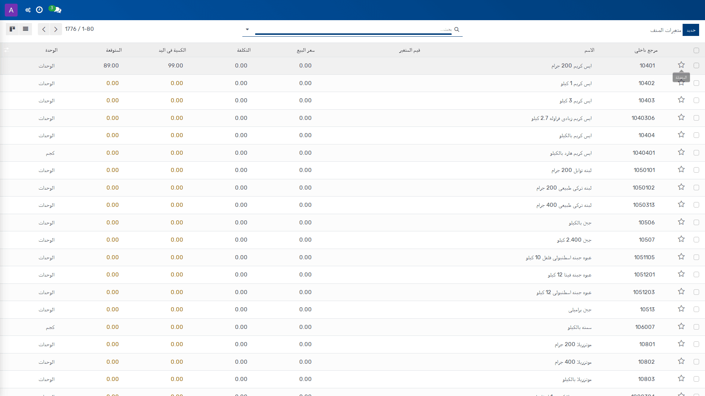Click name موتزريلا 400 جرام

tap(573, 362)
